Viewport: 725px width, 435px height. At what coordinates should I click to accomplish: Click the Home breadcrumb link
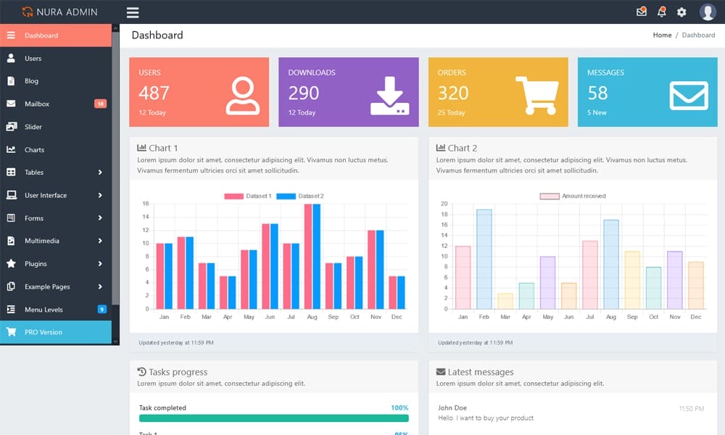coord(662,35)
